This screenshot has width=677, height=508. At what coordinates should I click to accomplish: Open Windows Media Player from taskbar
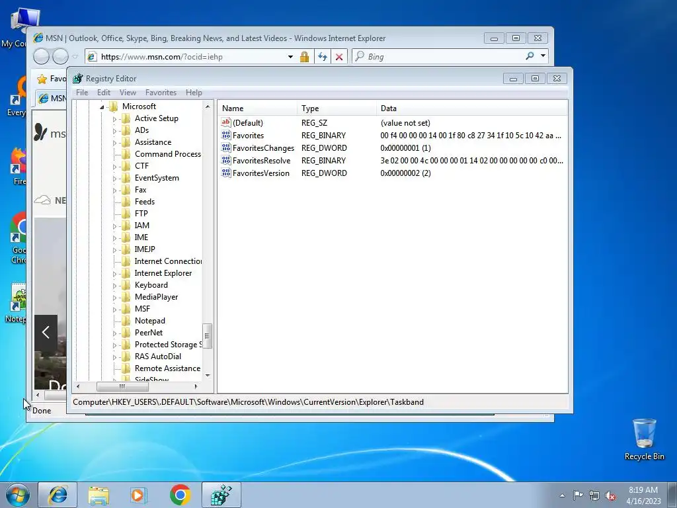(x=139, y=495)
